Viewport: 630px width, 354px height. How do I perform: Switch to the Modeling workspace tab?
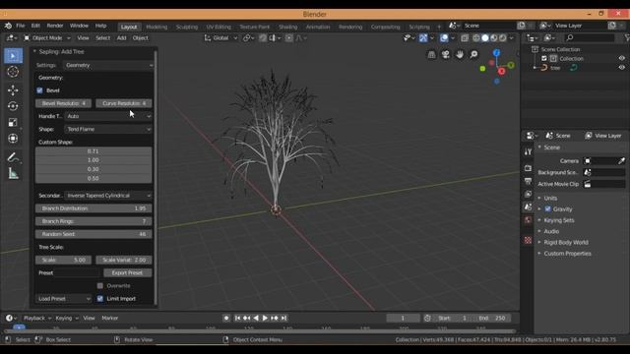157,27
